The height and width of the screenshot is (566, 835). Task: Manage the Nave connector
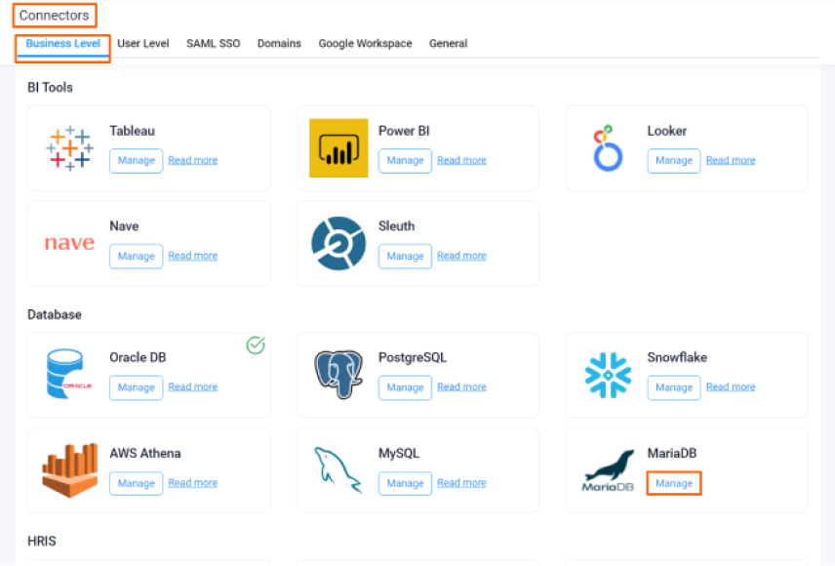[x=137, y=257]
